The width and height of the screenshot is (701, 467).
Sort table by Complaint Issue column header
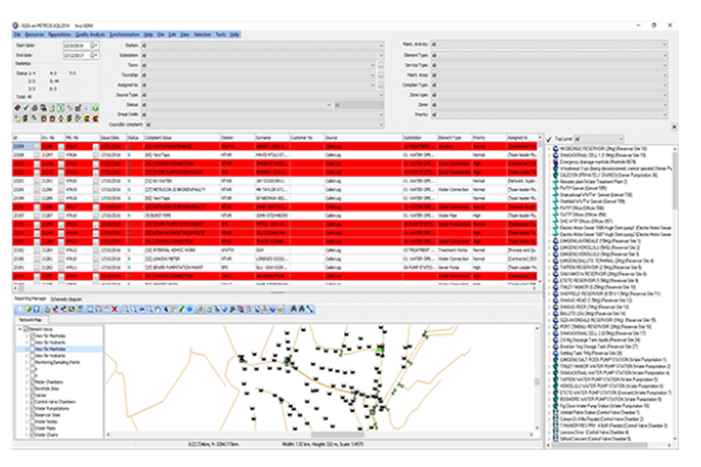[x=182, y=137]
